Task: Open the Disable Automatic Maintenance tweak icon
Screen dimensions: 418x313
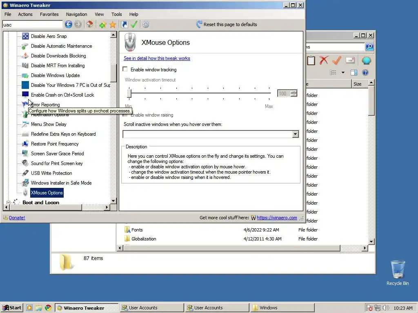Action: [25, 46]
